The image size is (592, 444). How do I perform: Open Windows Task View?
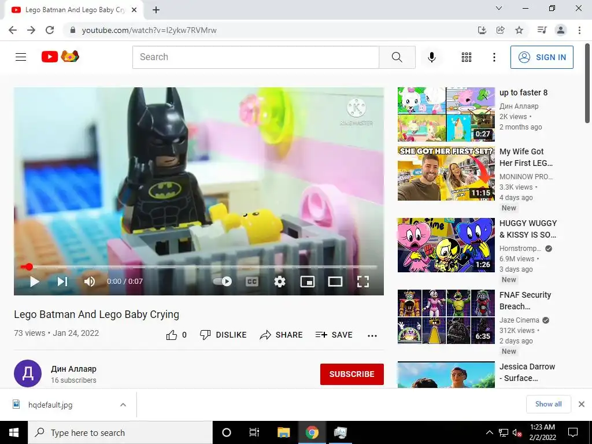point(254,432)
